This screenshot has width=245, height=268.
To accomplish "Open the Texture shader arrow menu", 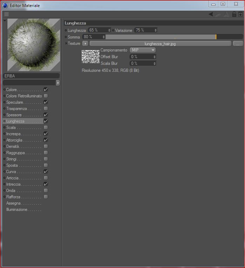I will (x=85, y=43).
